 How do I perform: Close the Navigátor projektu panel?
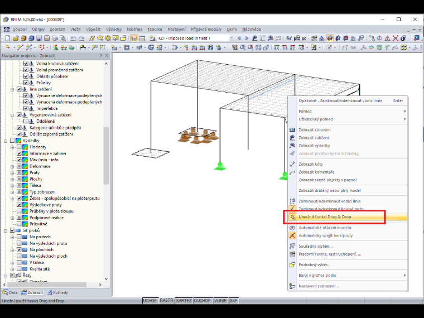coord(107,55)
